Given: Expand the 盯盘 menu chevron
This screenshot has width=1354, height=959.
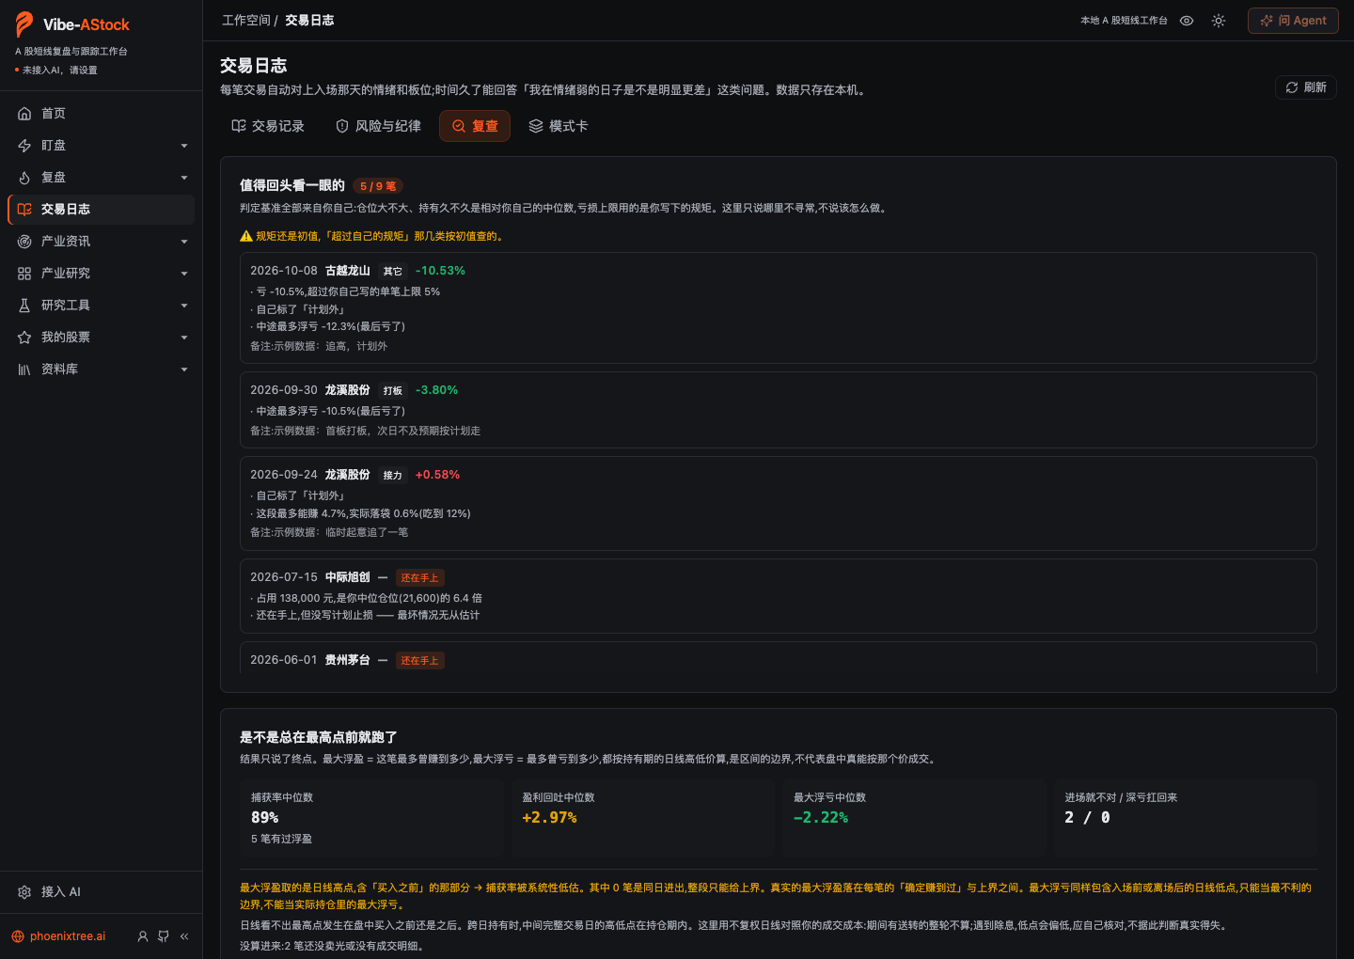Looking at the screenshot, I should coord(184,146).
